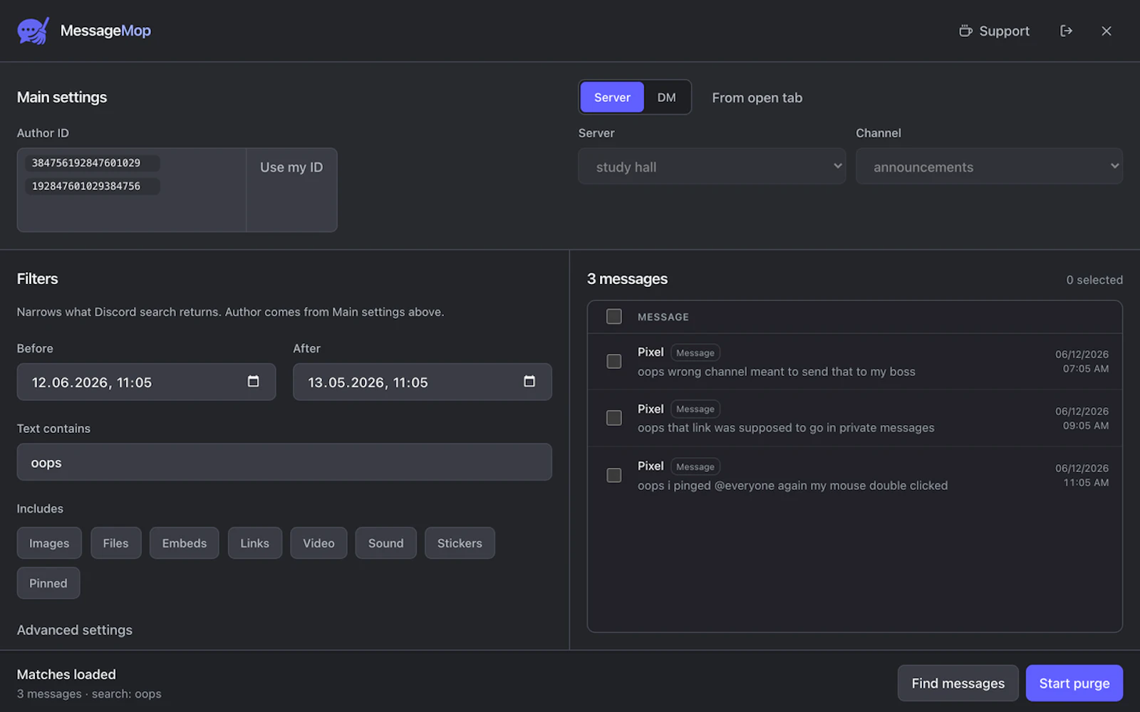Click the MessageMop broom logo icon

click(33, 31)
